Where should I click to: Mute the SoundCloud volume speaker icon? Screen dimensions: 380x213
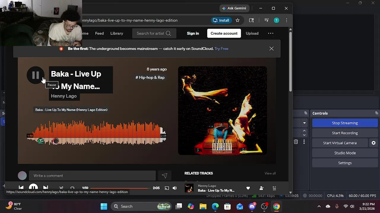point(175,188)
